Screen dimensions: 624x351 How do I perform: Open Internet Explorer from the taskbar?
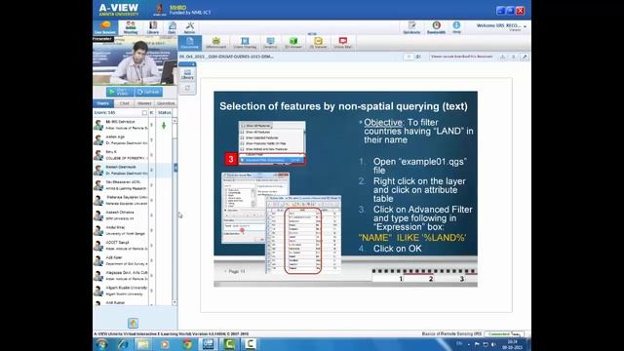[x=123, y=344]
